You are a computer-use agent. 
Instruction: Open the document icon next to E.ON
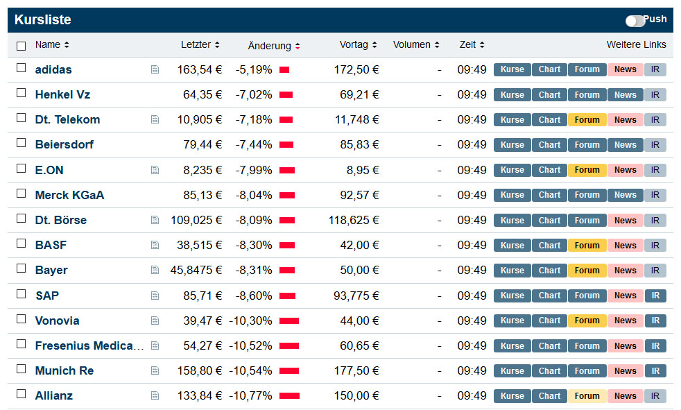tap(155, 170)
